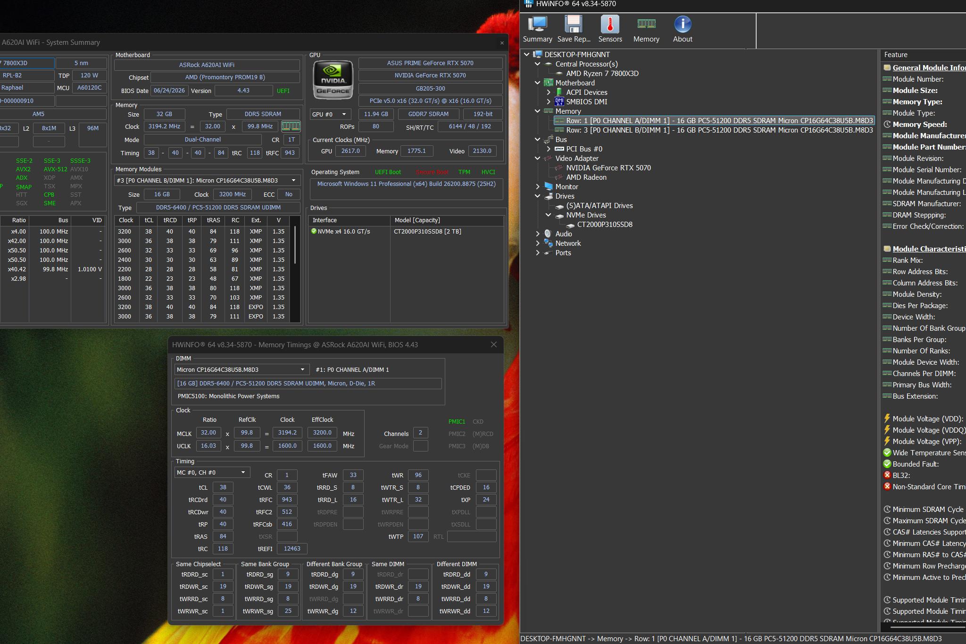The width and height of the screenshot is (966, 644).
Task: Select the ACPI Devices tree item
Action: 586,92
